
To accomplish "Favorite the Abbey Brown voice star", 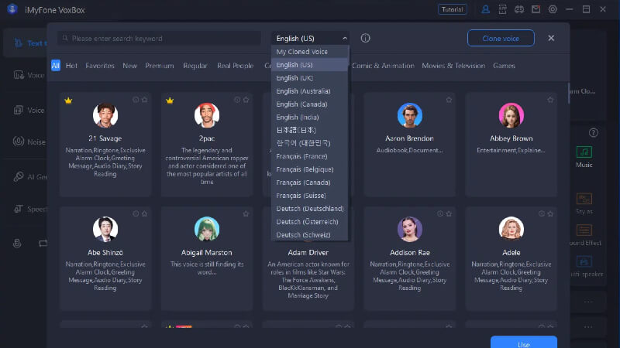I will [x=550, y=100].
